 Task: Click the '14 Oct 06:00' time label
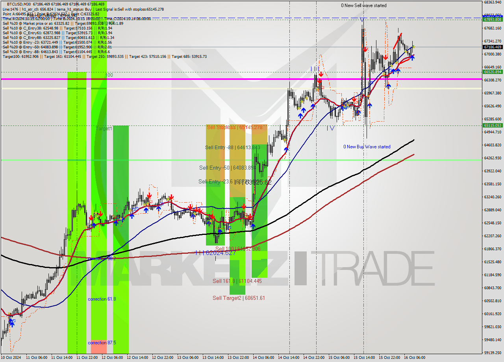[263, 358]
